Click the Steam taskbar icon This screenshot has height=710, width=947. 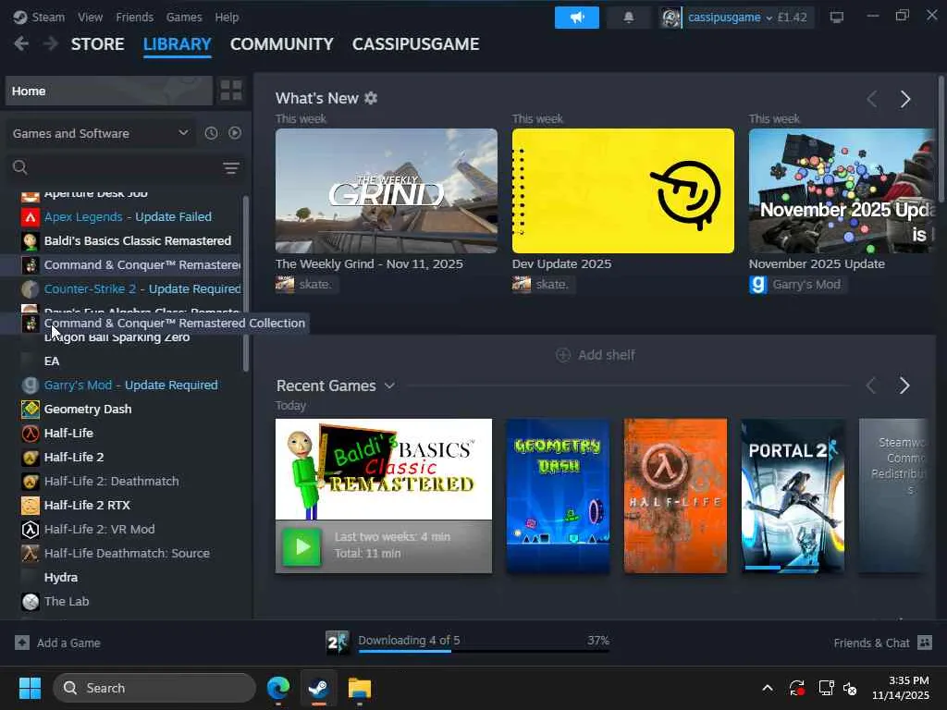click(318, 688)
